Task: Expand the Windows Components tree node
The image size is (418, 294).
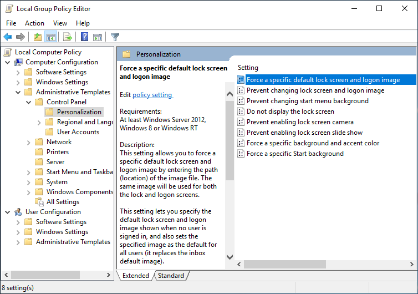Action: [28, 192]
